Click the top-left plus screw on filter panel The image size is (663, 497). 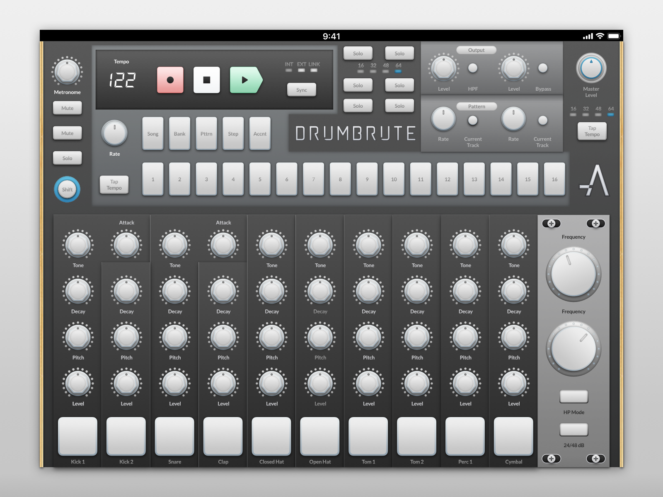tap(552, 224)
